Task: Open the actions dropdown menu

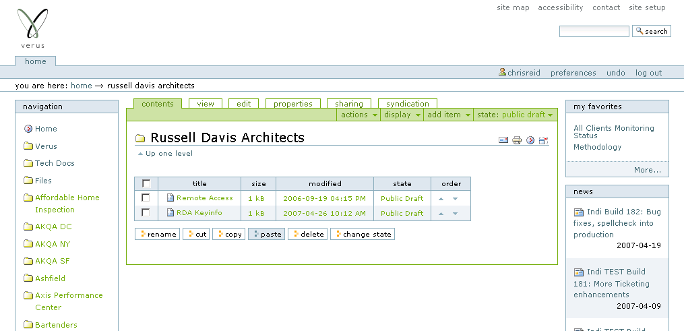Action: pos(359,115)
